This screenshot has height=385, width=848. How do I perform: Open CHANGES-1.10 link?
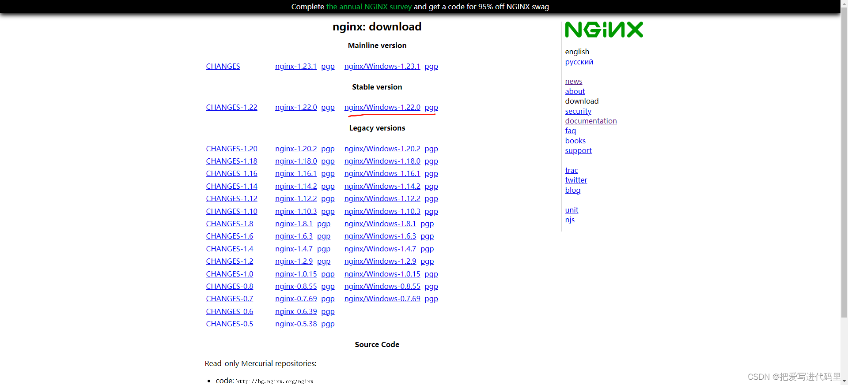[x=231, y=211]
